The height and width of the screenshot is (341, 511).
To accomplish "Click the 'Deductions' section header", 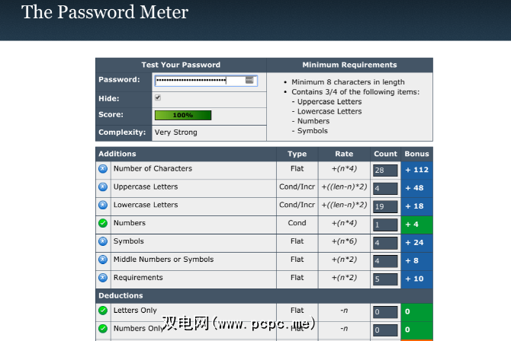I will tap(121, 296).
